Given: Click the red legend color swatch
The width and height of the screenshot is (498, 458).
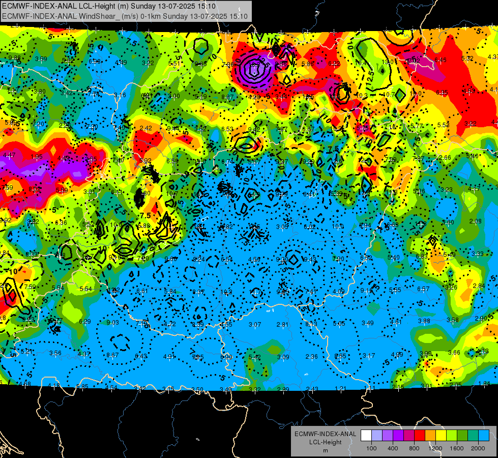Looking at the screenshot, I should pyautogui.click(x=420, y=436).
